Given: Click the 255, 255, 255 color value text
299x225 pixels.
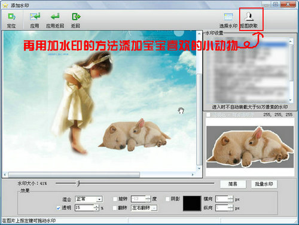Looking at the screenshot, I should pos(277,115).
